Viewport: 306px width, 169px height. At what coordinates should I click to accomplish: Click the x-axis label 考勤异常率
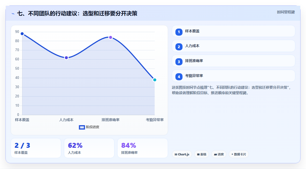coord(155,120)
